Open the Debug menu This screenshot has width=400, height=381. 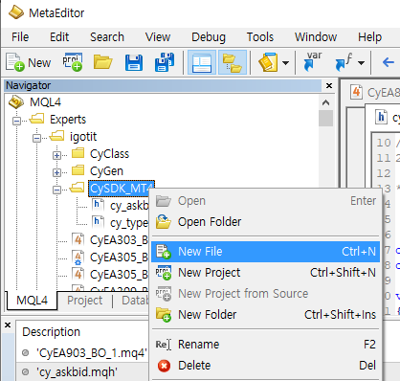209,37
